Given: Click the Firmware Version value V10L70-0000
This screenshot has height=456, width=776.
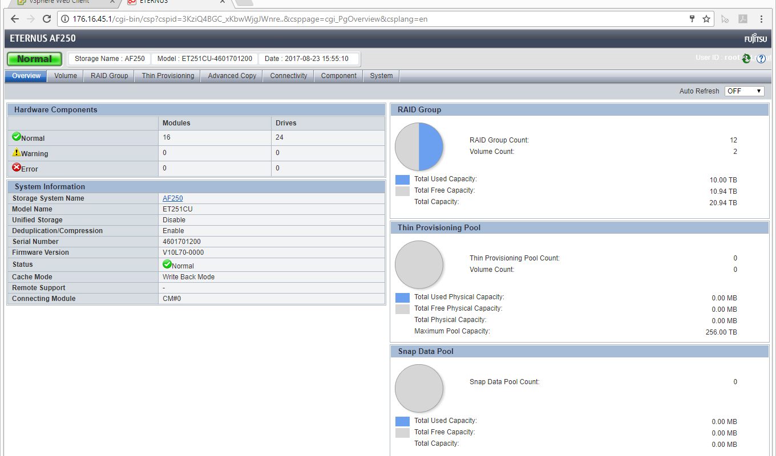Looking at the screenshot, I should pyautogui.click(x=183, y=253).
